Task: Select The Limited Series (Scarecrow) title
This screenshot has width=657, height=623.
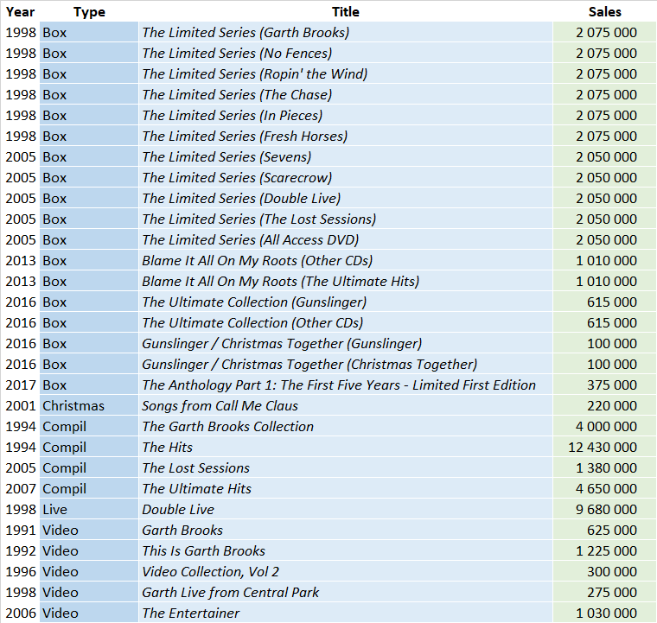Action: [x=237, y=178]
